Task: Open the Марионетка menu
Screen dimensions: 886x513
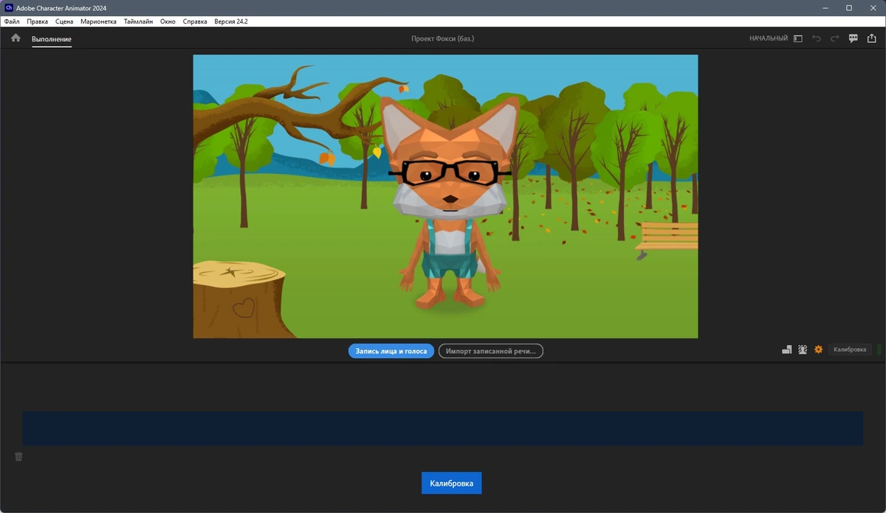Action: (98, 21)
